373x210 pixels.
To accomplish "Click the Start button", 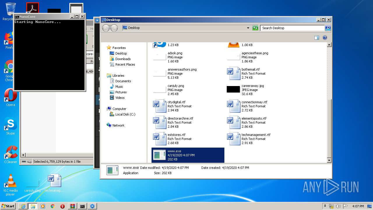I will coord(8,206).
